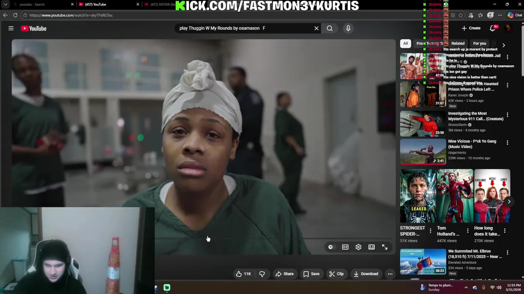Show more filter chips with the arrow
524x294 pixels.
point(504,45)
